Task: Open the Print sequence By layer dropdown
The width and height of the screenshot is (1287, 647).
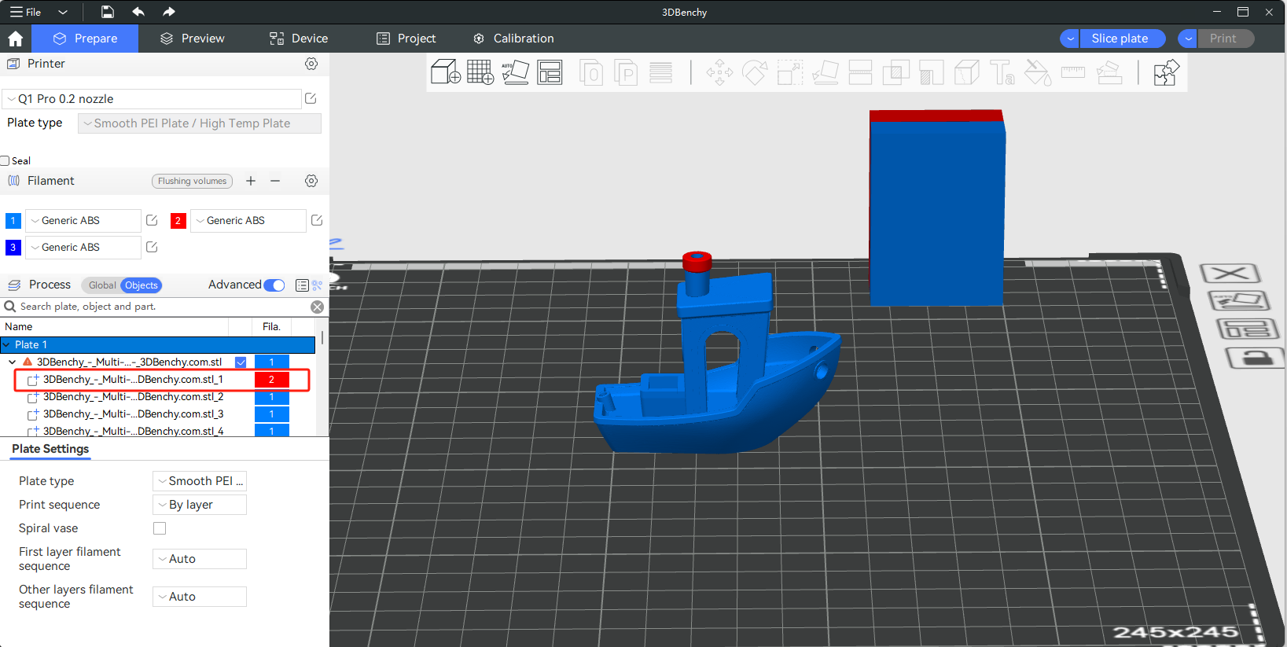Action: tap(200, 505)
